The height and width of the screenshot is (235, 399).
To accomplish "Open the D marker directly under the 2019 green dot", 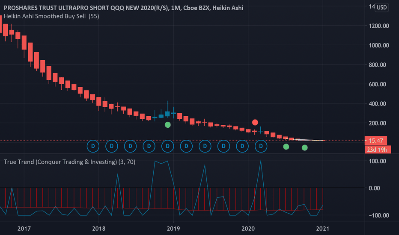I will pos(168,146).
